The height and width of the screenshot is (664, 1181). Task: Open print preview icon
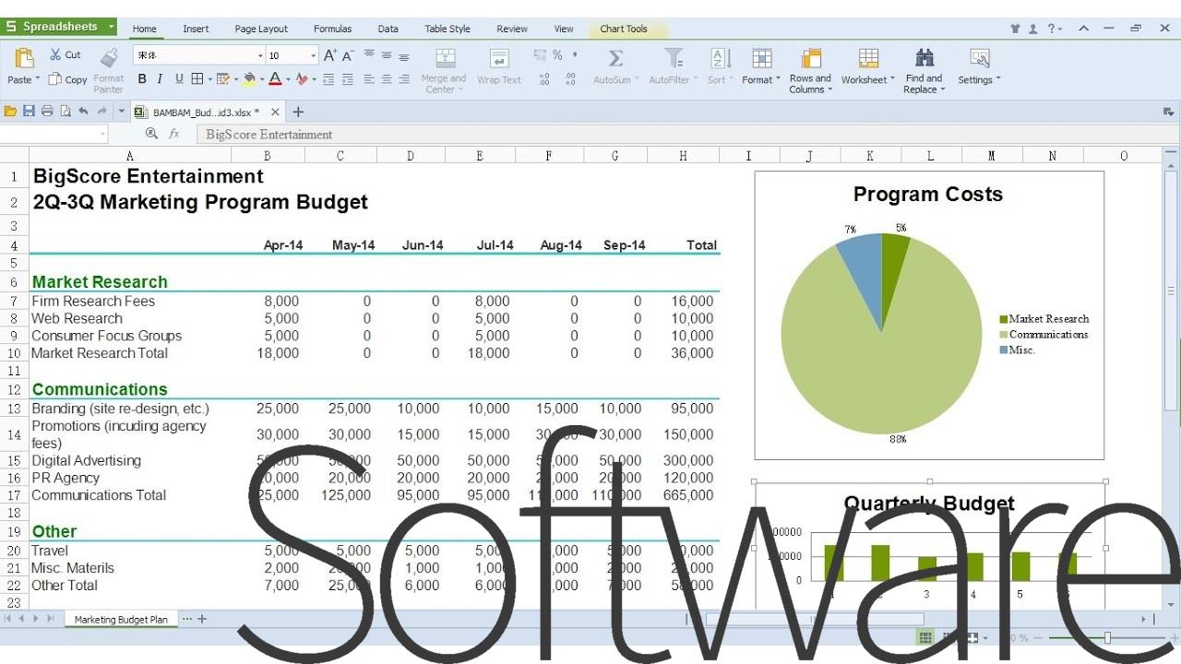point(66,112)
